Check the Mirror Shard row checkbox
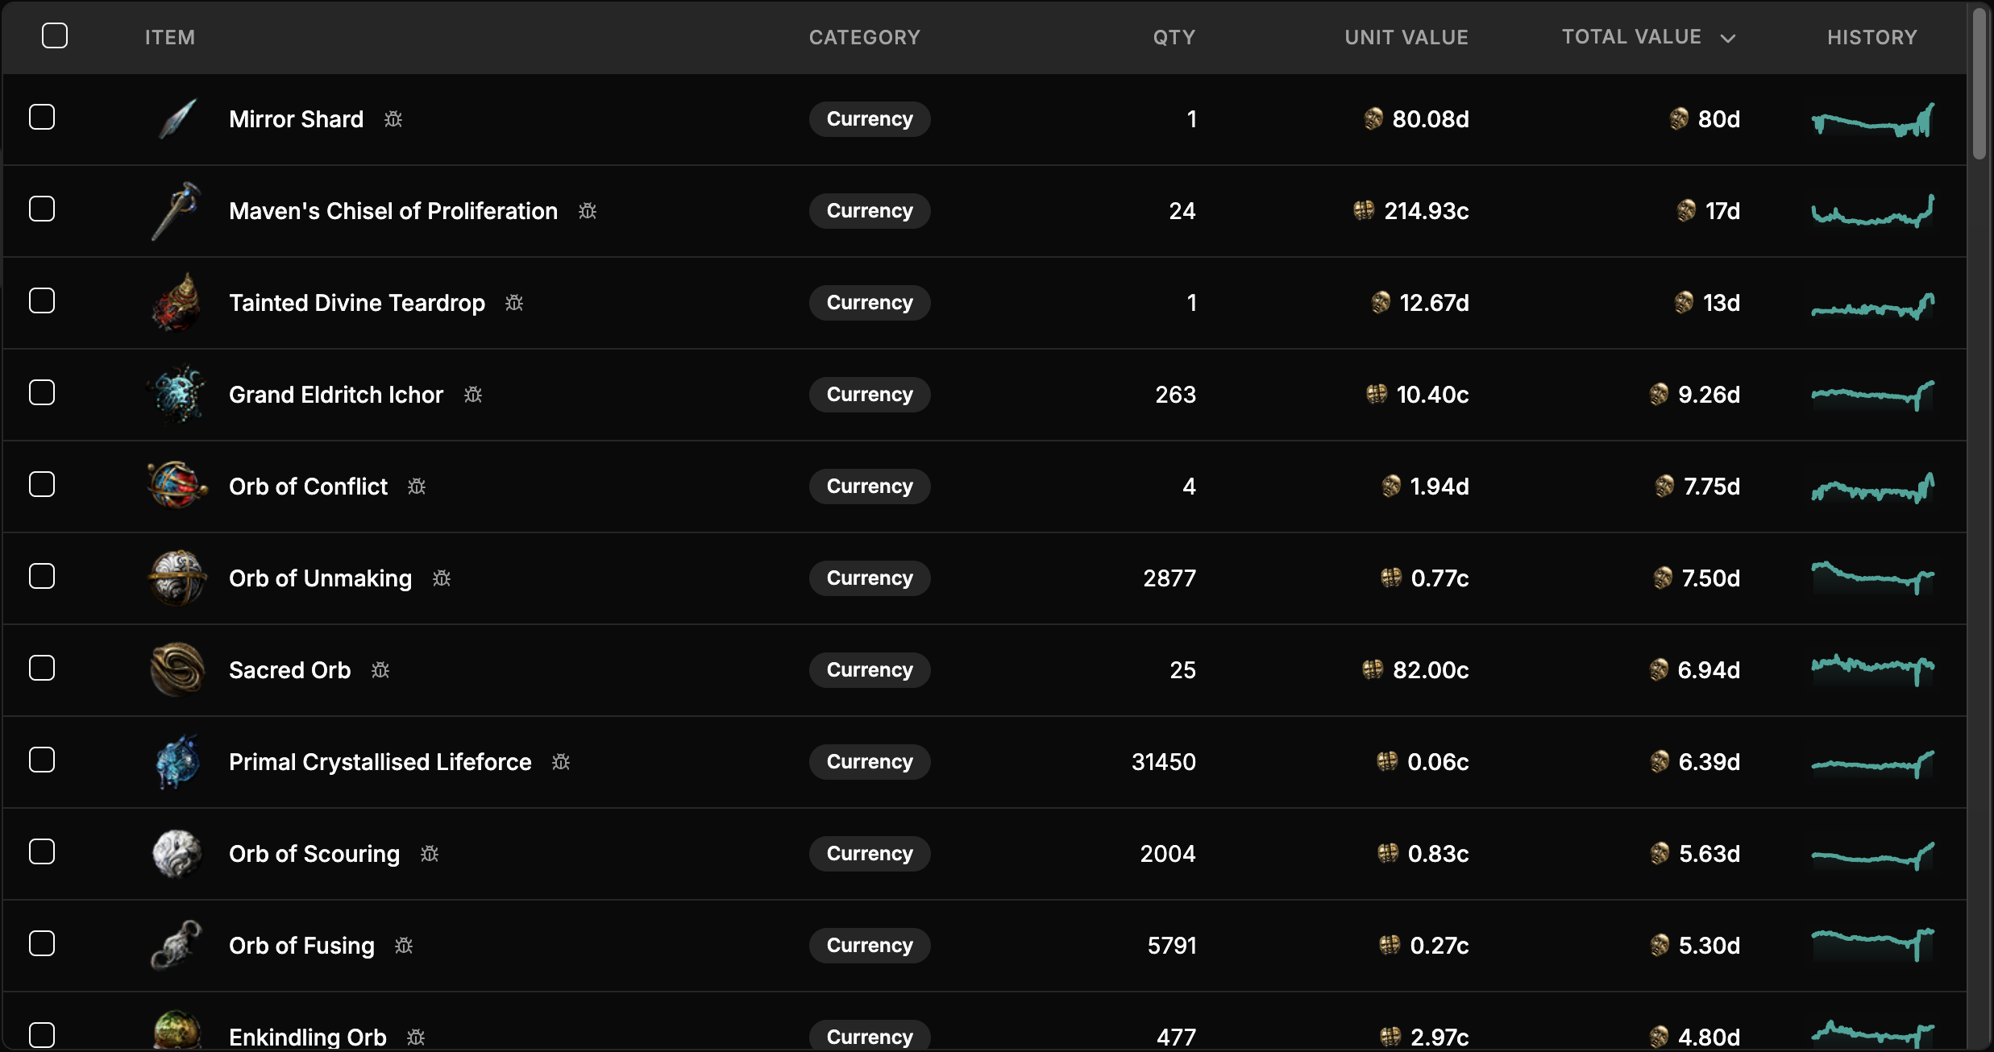Viewport: 1994px width, 1052px height. click(42, 118)
